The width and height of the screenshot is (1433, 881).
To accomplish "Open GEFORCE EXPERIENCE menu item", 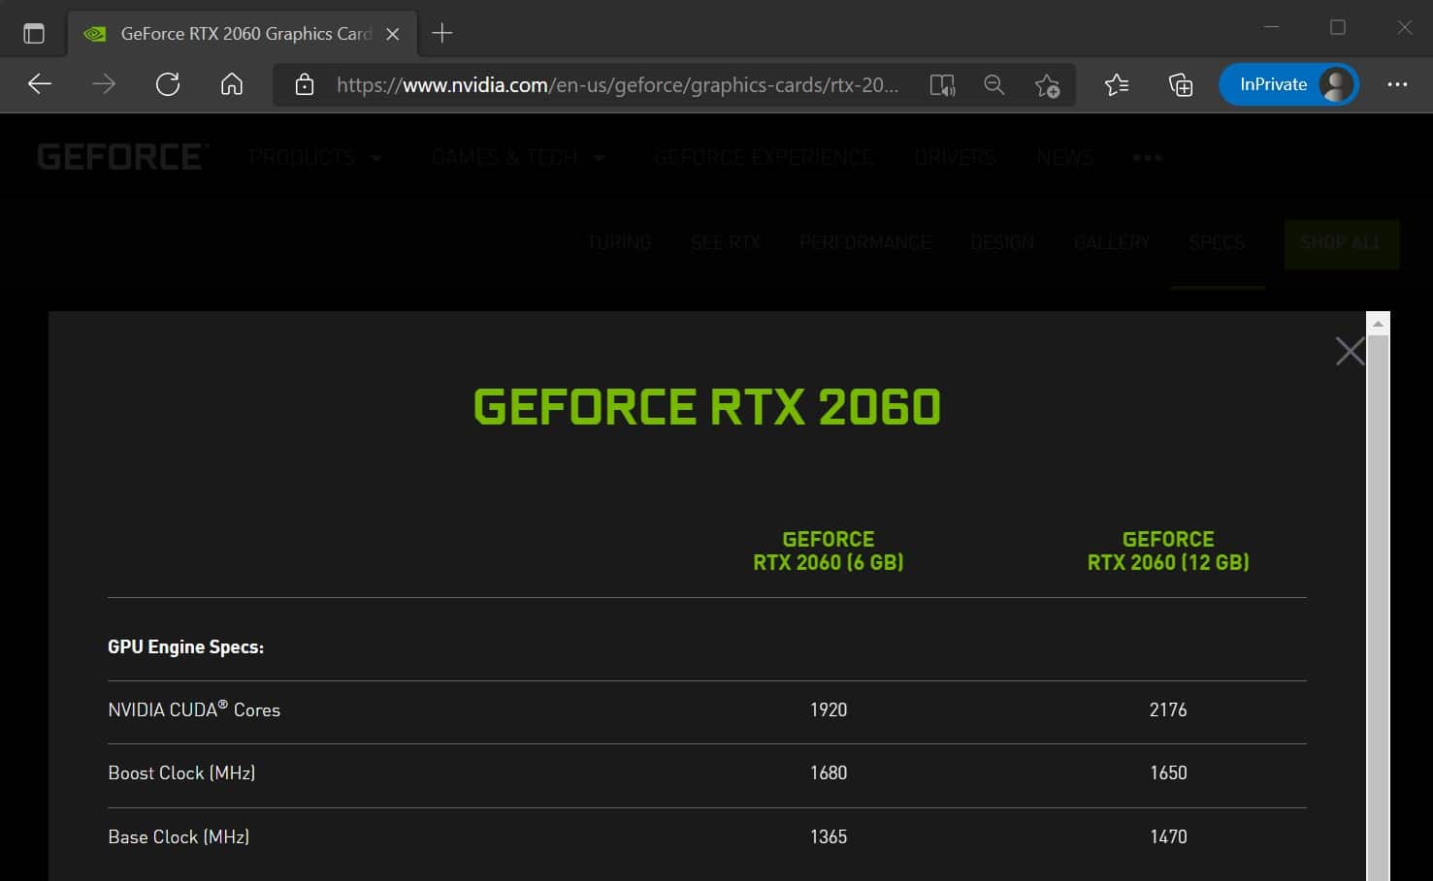I will pyautogui.click(x=764, y=157).
